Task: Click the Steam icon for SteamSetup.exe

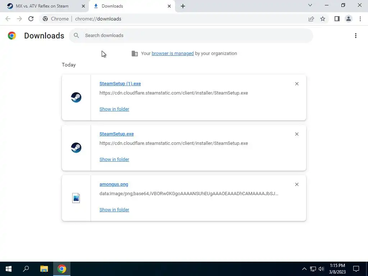Action: click(x=76, y=148)
